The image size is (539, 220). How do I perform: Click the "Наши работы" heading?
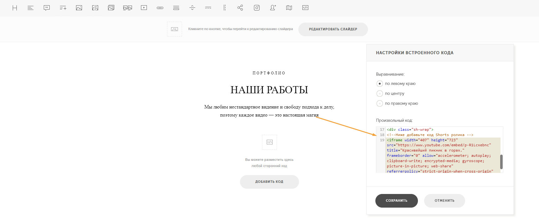click(269, 90)
